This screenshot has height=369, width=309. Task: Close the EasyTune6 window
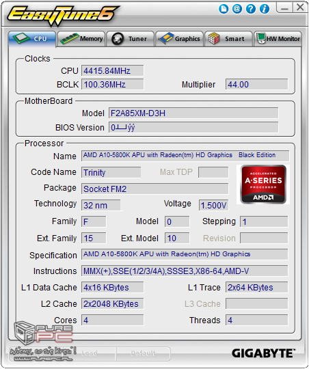pyautogui.click(x=300, y=8)
